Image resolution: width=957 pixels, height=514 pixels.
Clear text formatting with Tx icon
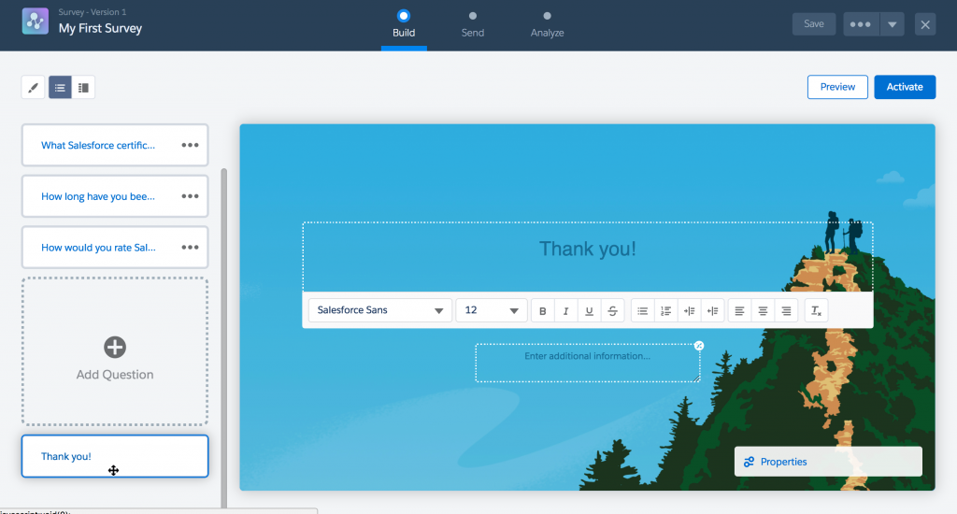click(x=816, y=311)
